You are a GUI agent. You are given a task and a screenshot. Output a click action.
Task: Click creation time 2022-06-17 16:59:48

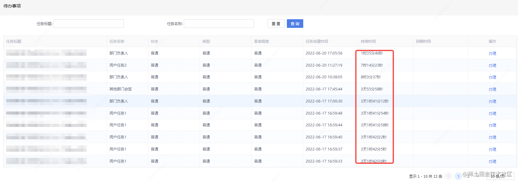point(324,113)
